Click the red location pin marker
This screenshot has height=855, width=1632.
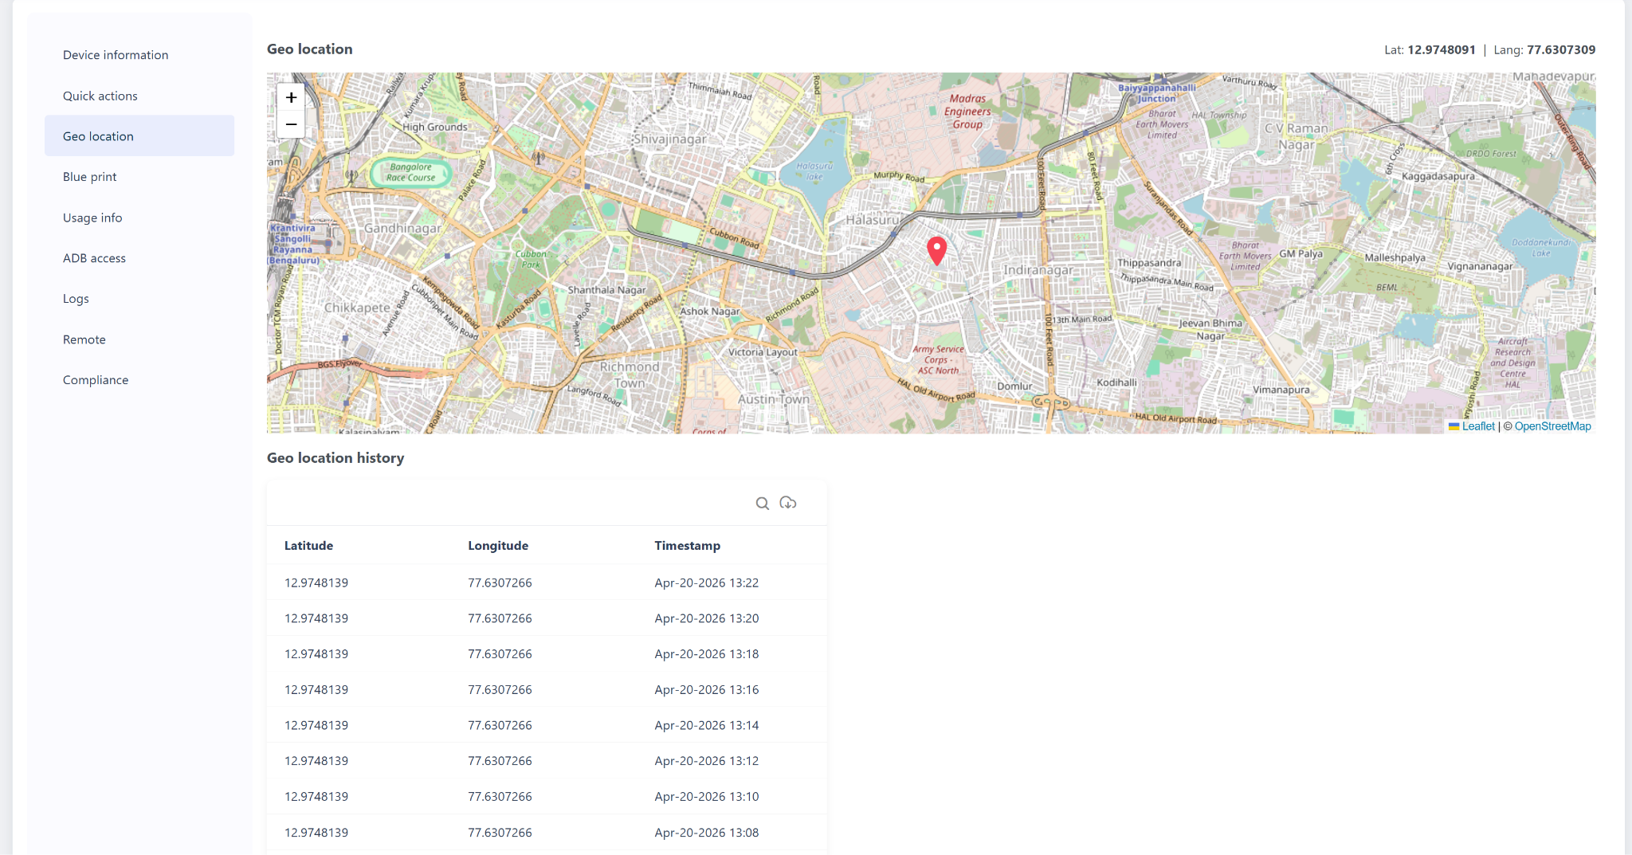(x=937, y=251)
